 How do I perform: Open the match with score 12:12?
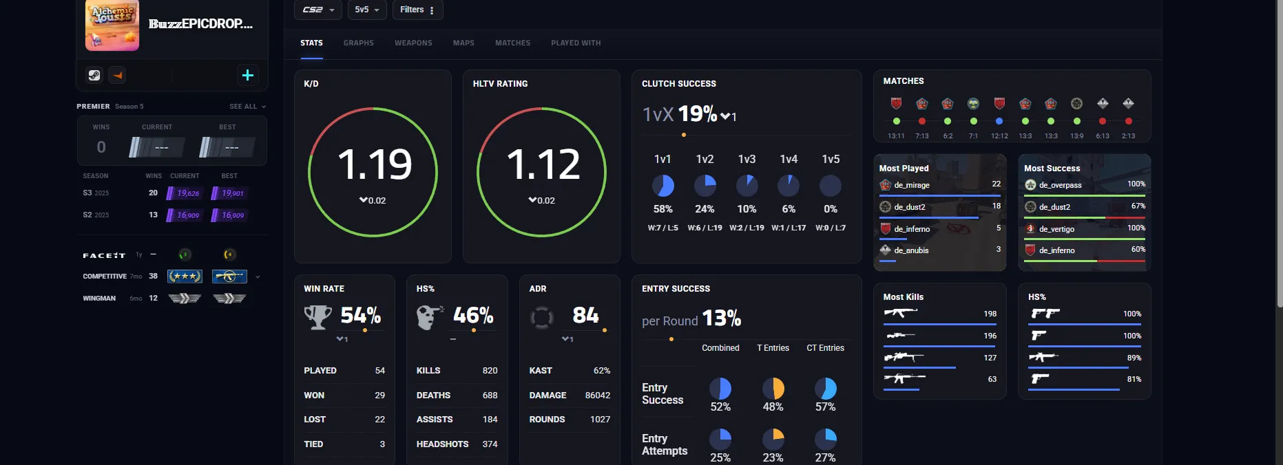tap(999, 104)
